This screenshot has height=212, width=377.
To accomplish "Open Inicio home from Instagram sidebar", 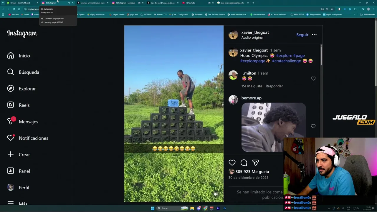I will click(x=19, y=56).
